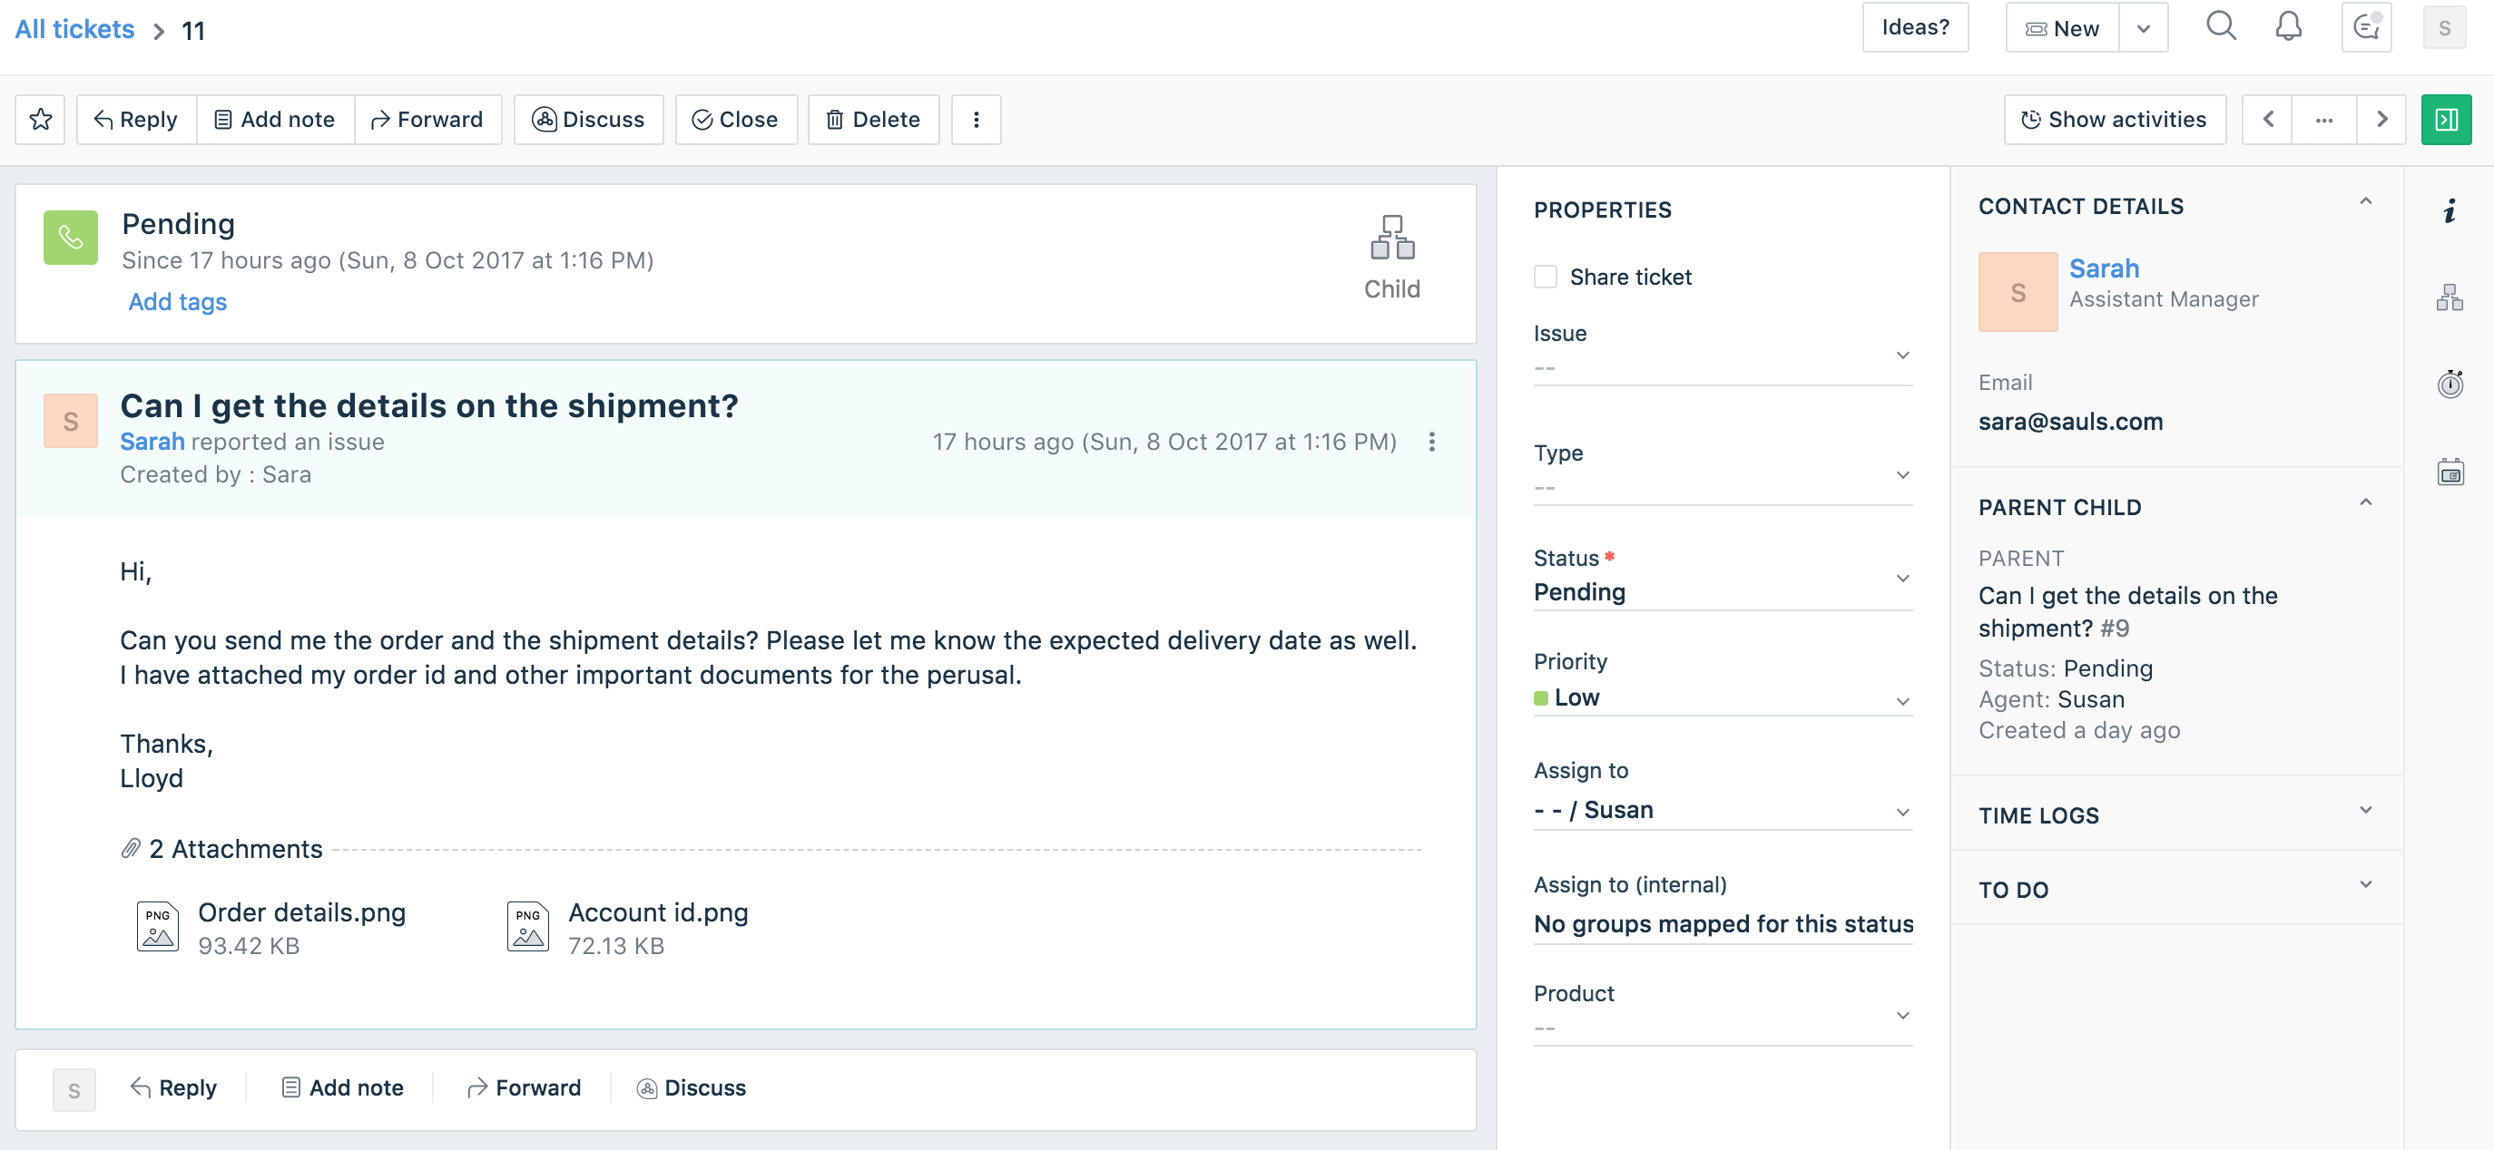
Task: Click Forward in the bottom reply bar
Action: [x=524, y=1088]
